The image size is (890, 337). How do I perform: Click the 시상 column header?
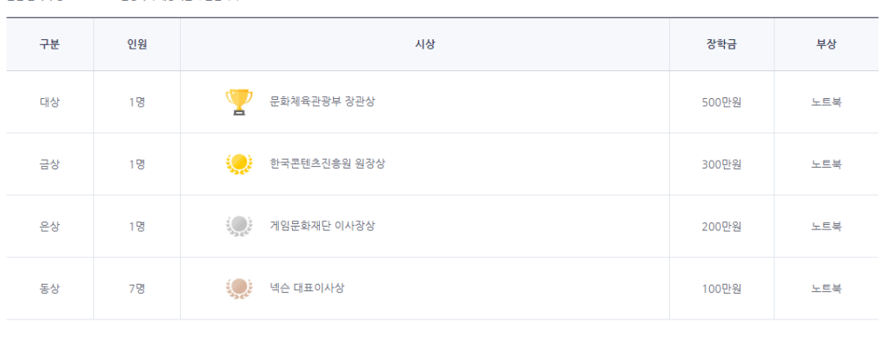424,45
